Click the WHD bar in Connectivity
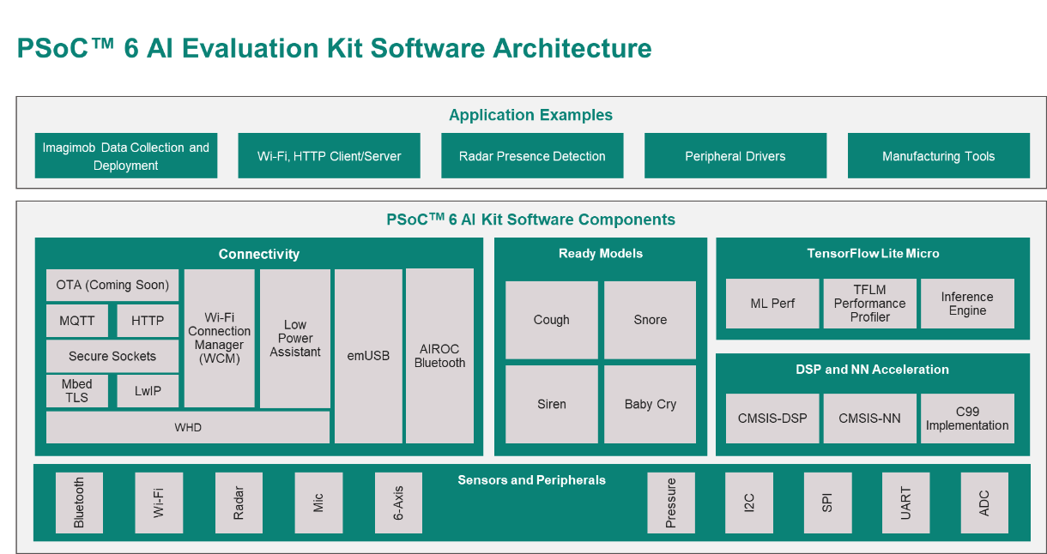The width and height of the screenshot is (1047, 554). click(x=188, y=427)
